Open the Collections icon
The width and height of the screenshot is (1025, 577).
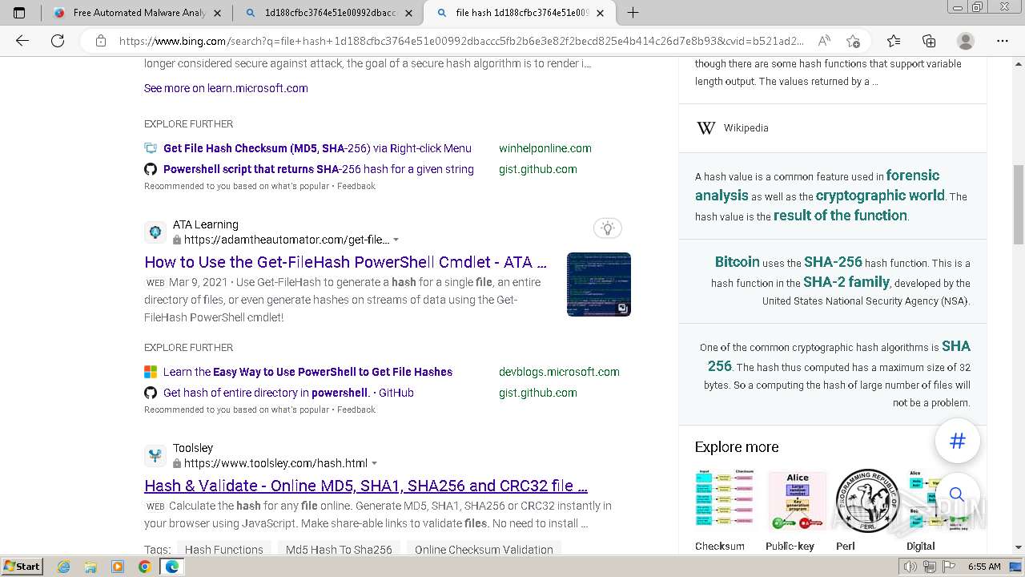(x=929, y=41)
